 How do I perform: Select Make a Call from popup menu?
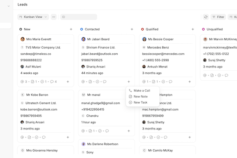pyautogui.click(x=143, y=90)
